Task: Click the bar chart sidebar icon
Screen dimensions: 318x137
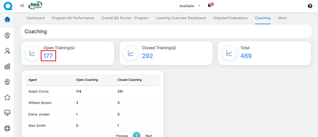Action: 7,66
